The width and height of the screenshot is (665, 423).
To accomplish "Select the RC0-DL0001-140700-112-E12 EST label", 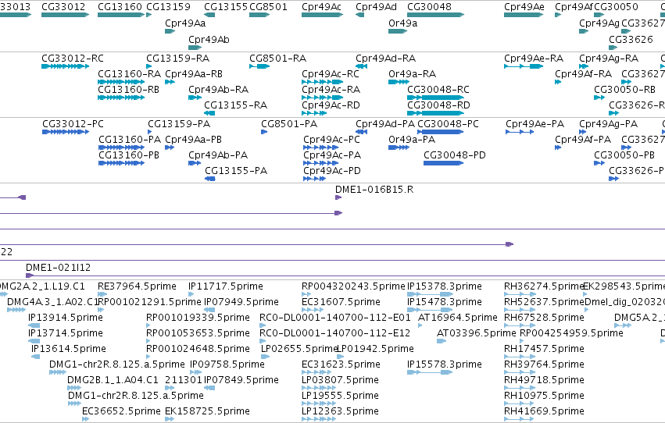I will (335, 334).
